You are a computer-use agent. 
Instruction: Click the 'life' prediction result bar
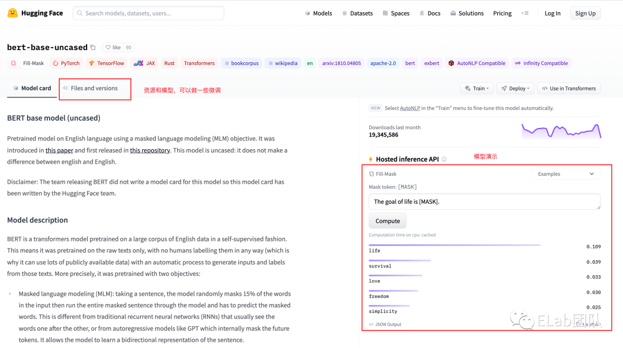click(x=454, y=245)
